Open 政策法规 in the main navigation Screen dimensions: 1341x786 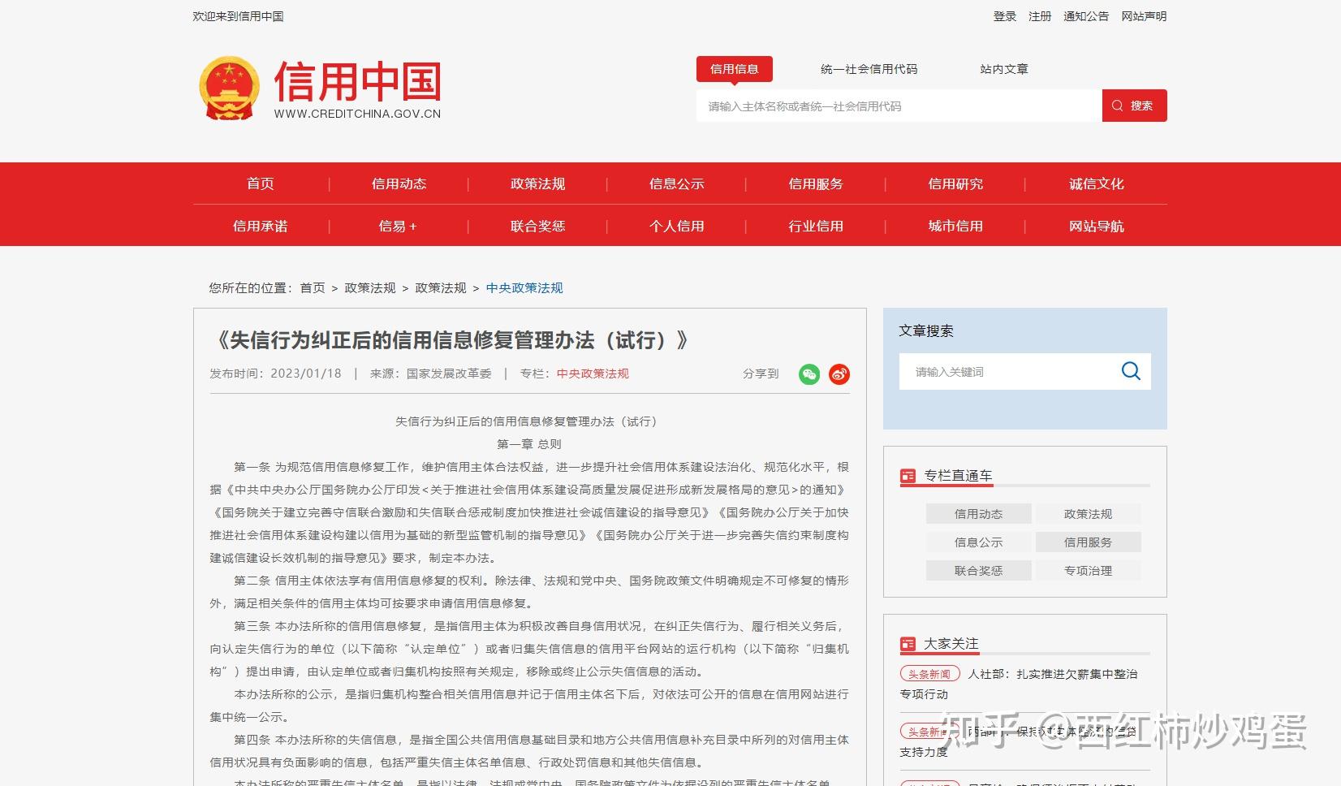point(537,184)
